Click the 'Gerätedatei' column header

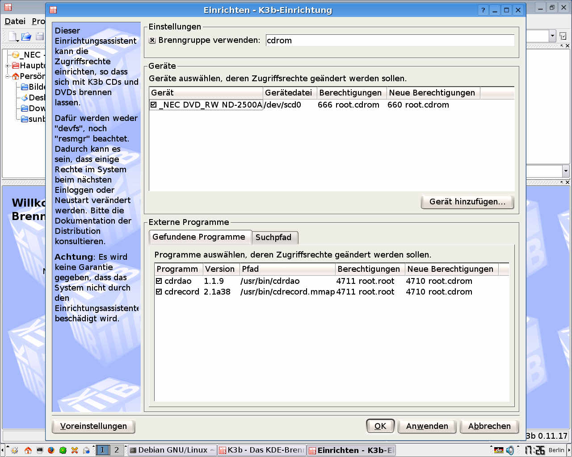[x=290, y=93]
